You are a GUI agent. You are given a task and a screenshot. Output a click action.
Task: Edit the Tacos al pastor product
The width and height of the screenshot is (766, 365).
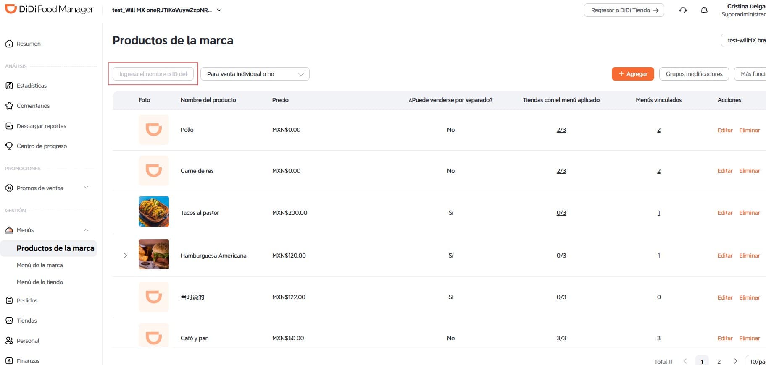click(725, 213)
